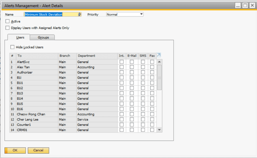The image size is (257, 158).
Task: Click the Service department cell
Action: [x=97, y=120]
